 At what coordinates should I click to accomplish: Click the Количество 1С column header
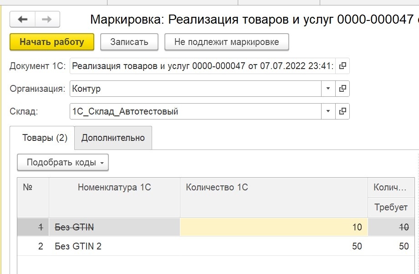[x=274, y=197]
